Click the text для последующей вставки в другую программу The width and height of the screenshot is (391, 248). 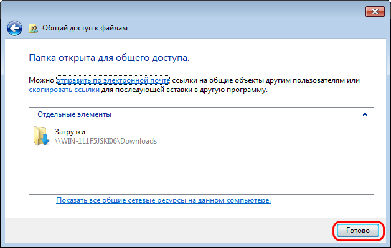point(184,90)
